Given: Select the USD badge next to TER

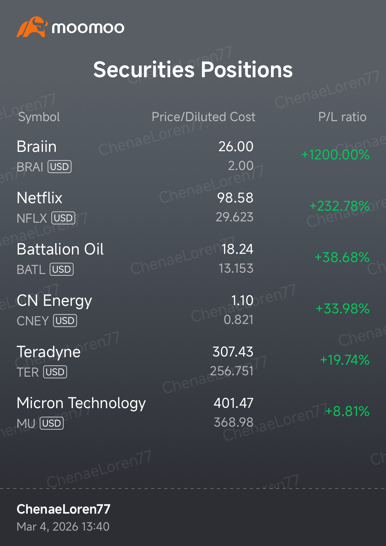Looking at the screenshot, I should (x=55, y=372).
